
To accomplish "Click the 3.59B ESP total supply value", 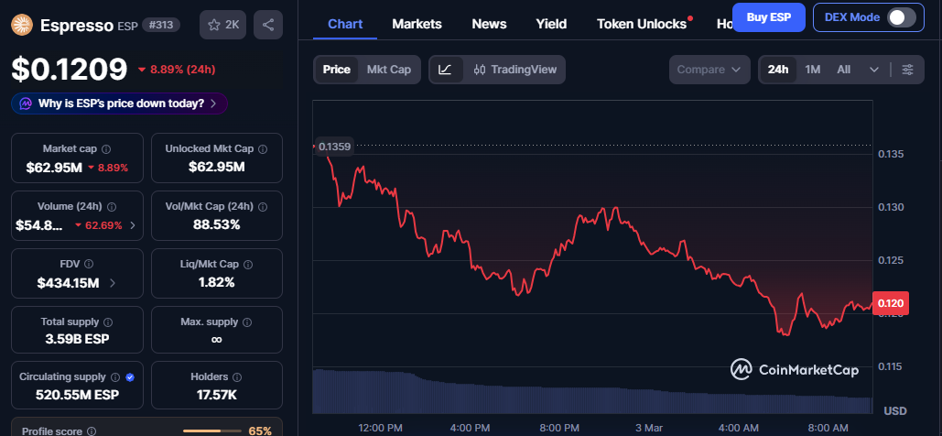I will (78, 339).
